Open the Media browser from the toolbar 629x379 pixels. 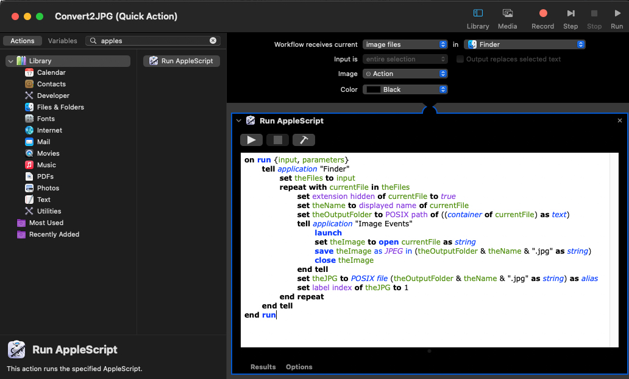508,19
